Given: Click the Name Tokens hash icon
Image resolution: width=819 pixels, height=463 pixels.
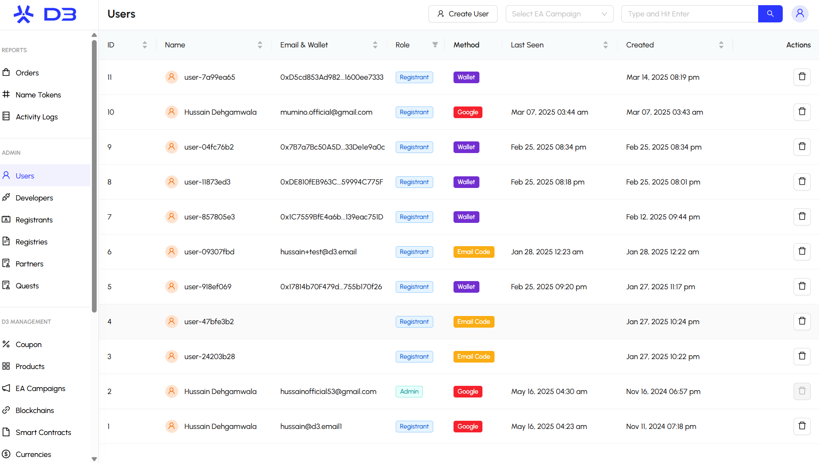Looking at the screenshot, I should 6,94.
